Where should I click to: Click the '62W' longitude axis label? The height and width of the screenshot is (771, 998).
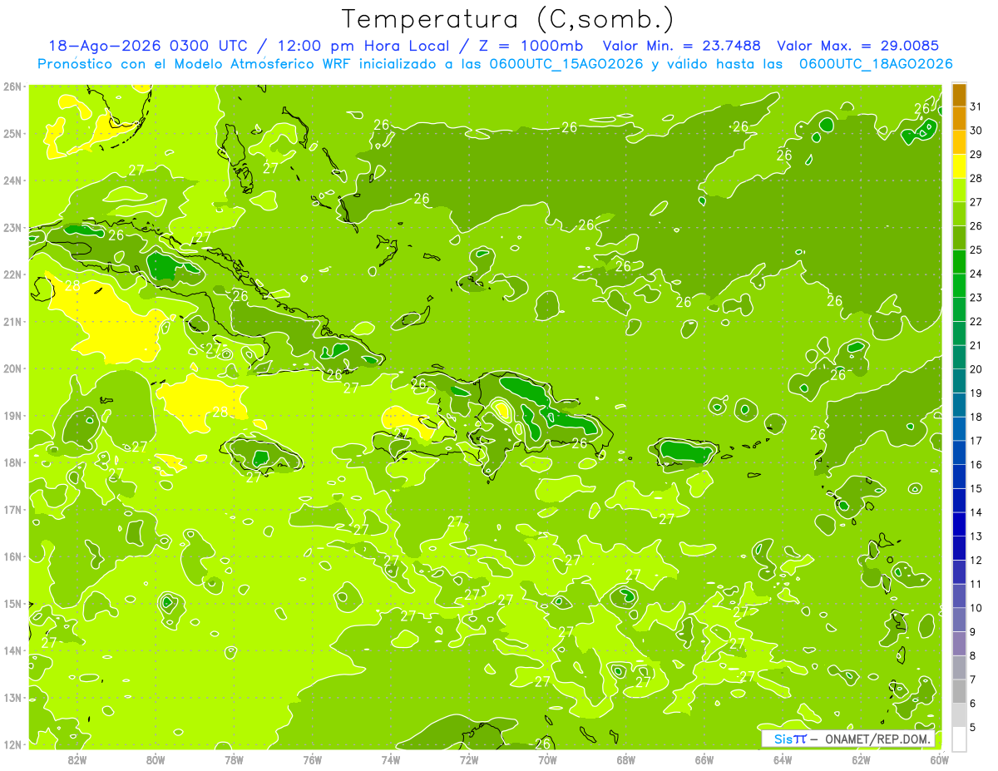(861, 759)
